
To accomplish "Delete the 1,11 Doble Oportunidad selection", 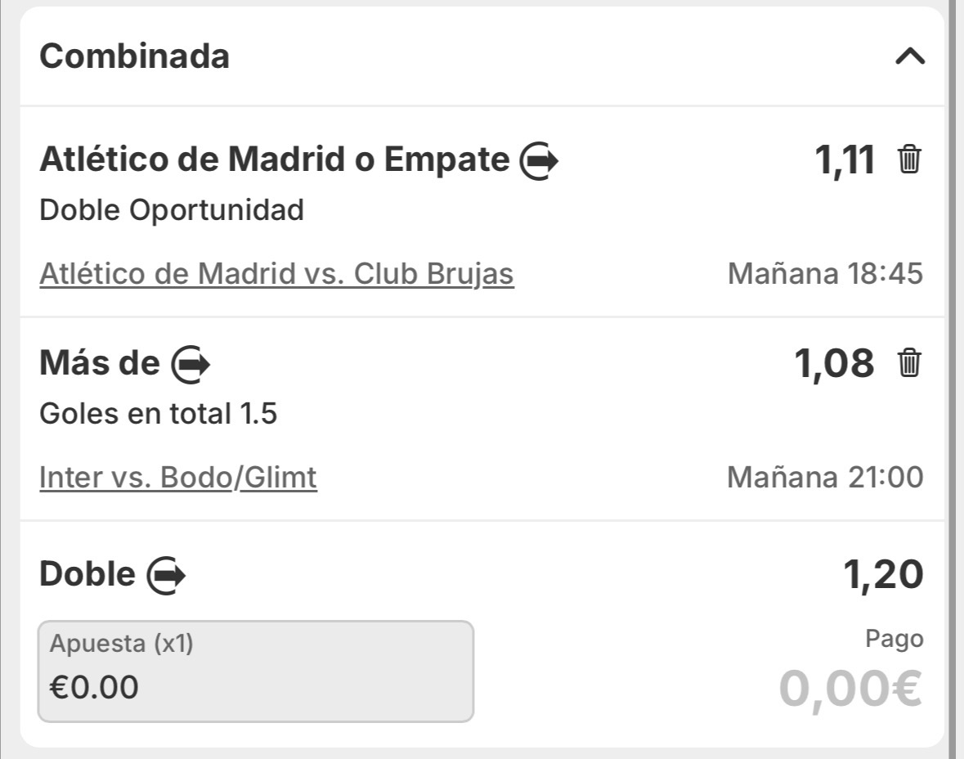I will [x=909, y=159].
